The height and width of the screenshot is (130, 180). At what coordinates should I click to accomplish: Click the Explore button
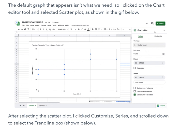[x=161, y=106]
